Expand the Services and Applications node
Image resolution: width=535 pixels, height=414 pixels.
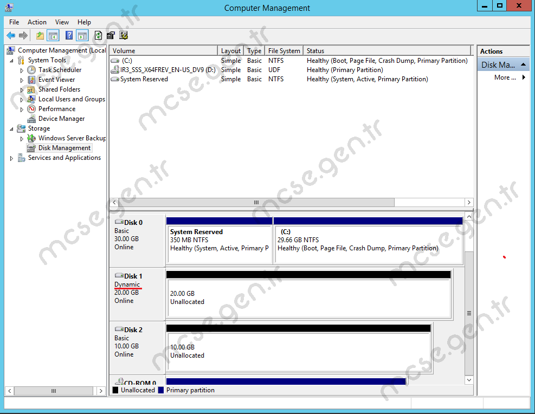[11, 159]
